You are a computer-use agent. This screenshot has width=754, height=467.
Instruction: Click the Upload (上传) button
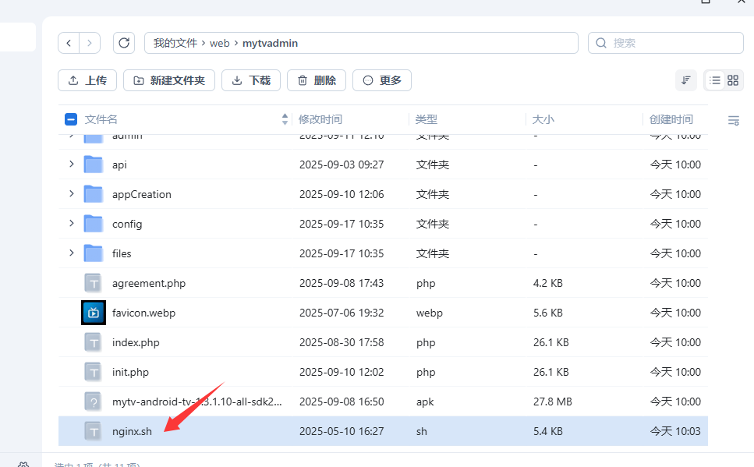[x=87, y=80]
